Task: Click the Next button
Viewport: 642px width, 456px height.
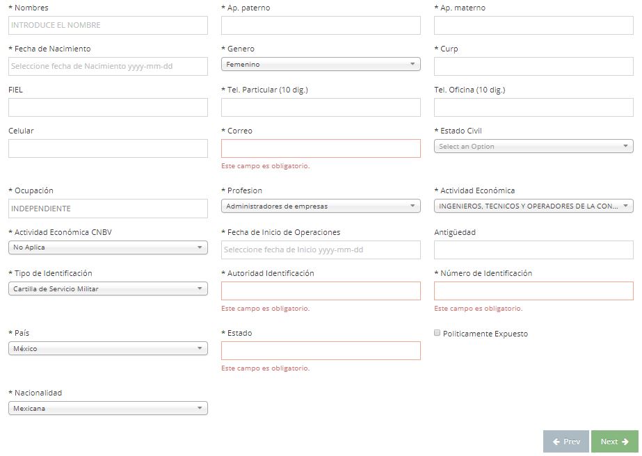Action: tap(614, 441)
